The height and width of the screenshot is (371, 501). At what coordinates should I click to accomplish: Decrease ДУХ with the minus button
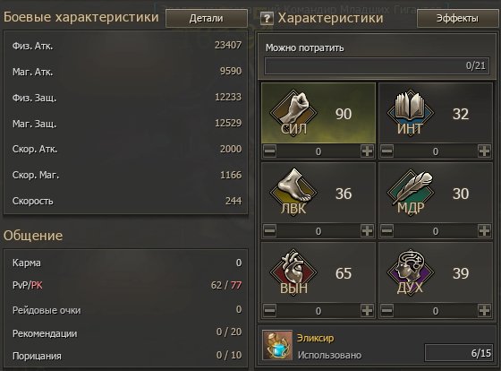point(386,310)
